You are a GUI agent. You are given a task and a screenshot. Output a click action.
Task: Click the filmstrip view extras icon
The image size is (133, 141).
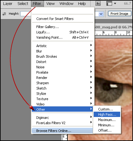point(109,3)
